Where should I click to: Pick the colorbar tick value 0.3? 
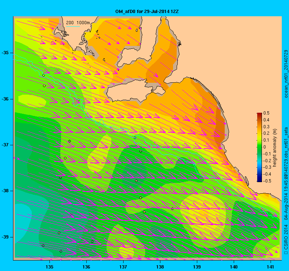tap(266, 127)
